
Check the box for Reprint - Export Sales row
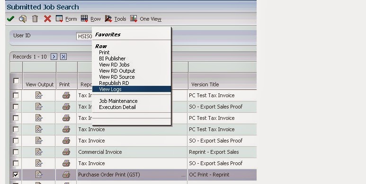[16, 152]
